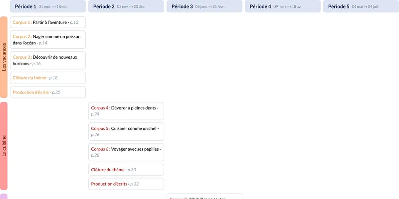Screen dimensions: 399x199
Task: Open the red Clôture du thème p.30 card
Action: [126, 170]
